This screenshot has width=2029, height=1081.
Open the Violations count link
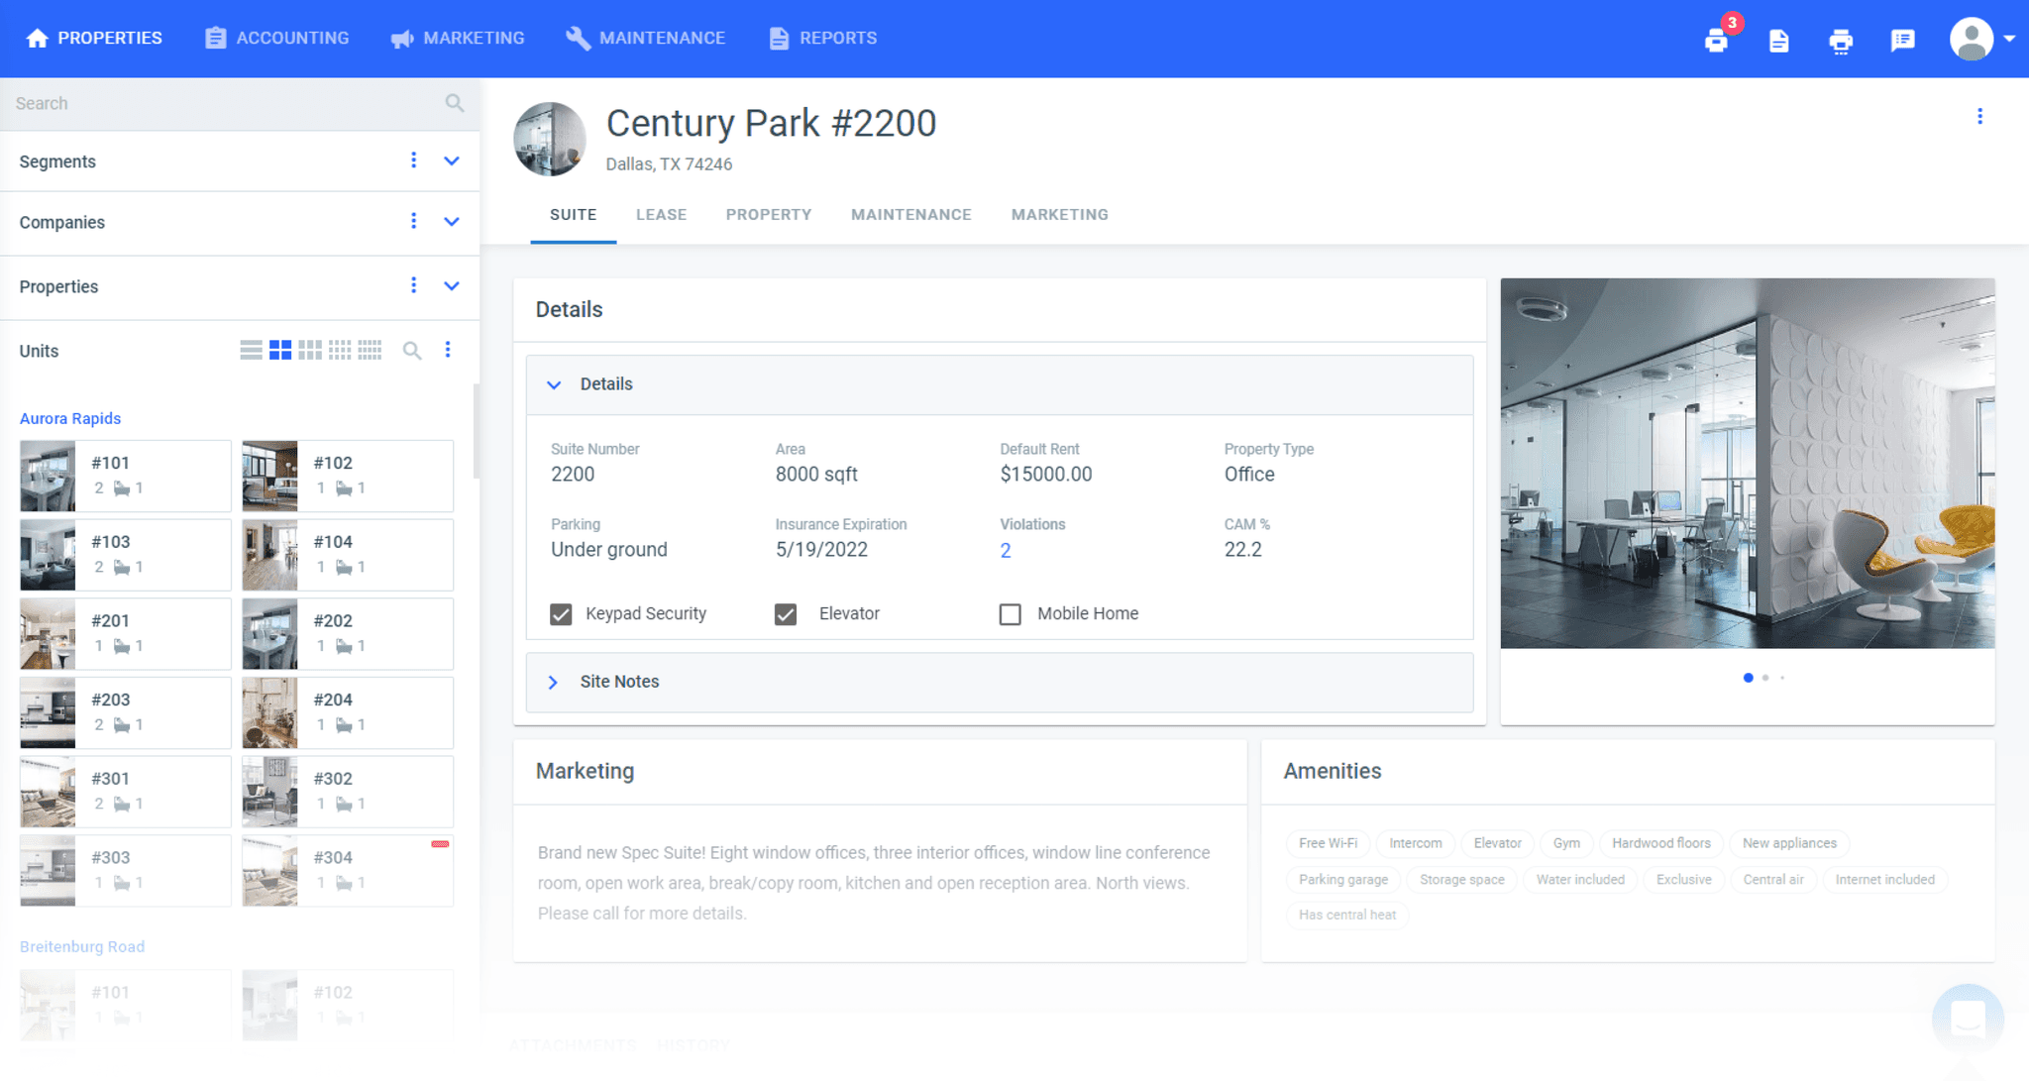[1006, 550]
